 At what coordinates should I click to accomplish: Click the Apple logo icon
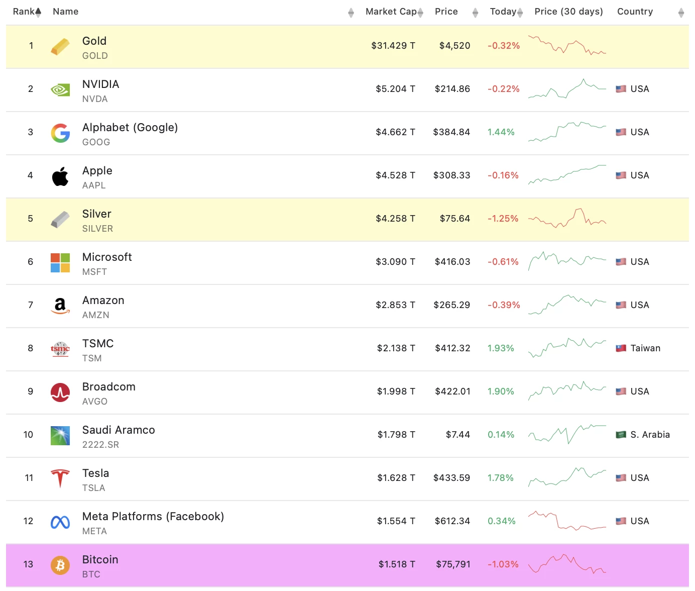pyautogui.click(x=60, y=176)
